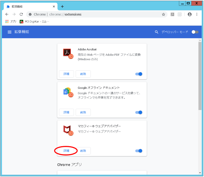
Task: Click the browser back arrow
Action: [x=7, y=14]
